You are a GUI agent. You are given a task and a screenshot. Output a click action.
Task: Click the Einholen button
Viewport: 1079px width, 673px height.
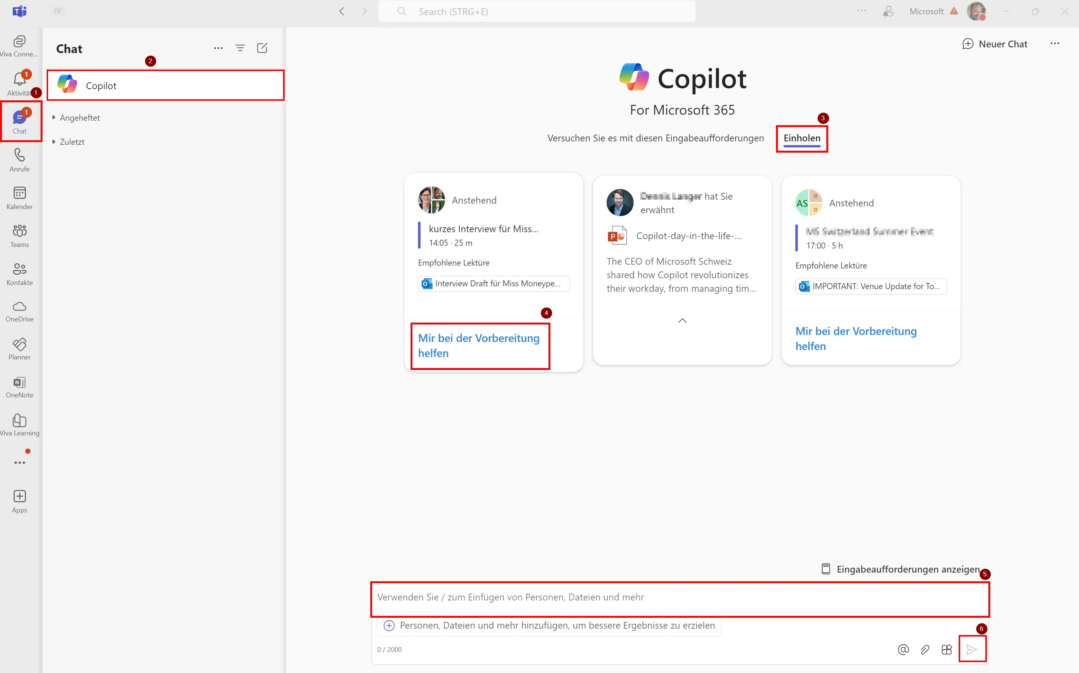click(802, 138)
